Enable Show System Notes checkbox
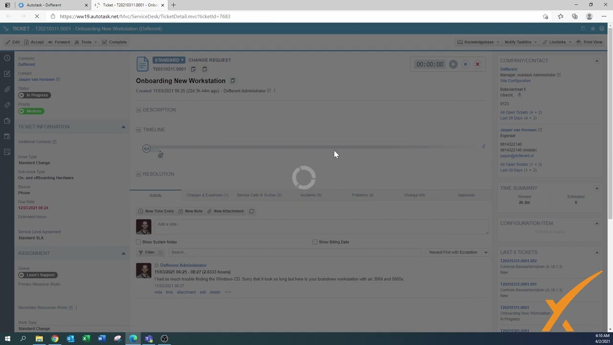This screenshot has height=345, width=613. pyautogui.click(x=138, y=242)
